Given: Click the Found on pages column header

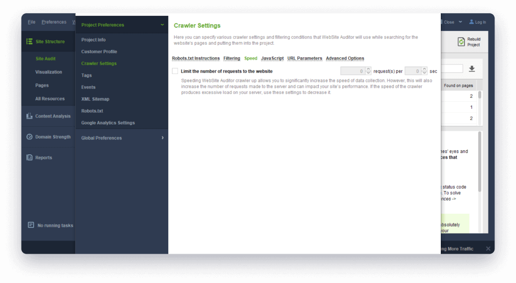Looking at the screenshot, I should [458, 86].
